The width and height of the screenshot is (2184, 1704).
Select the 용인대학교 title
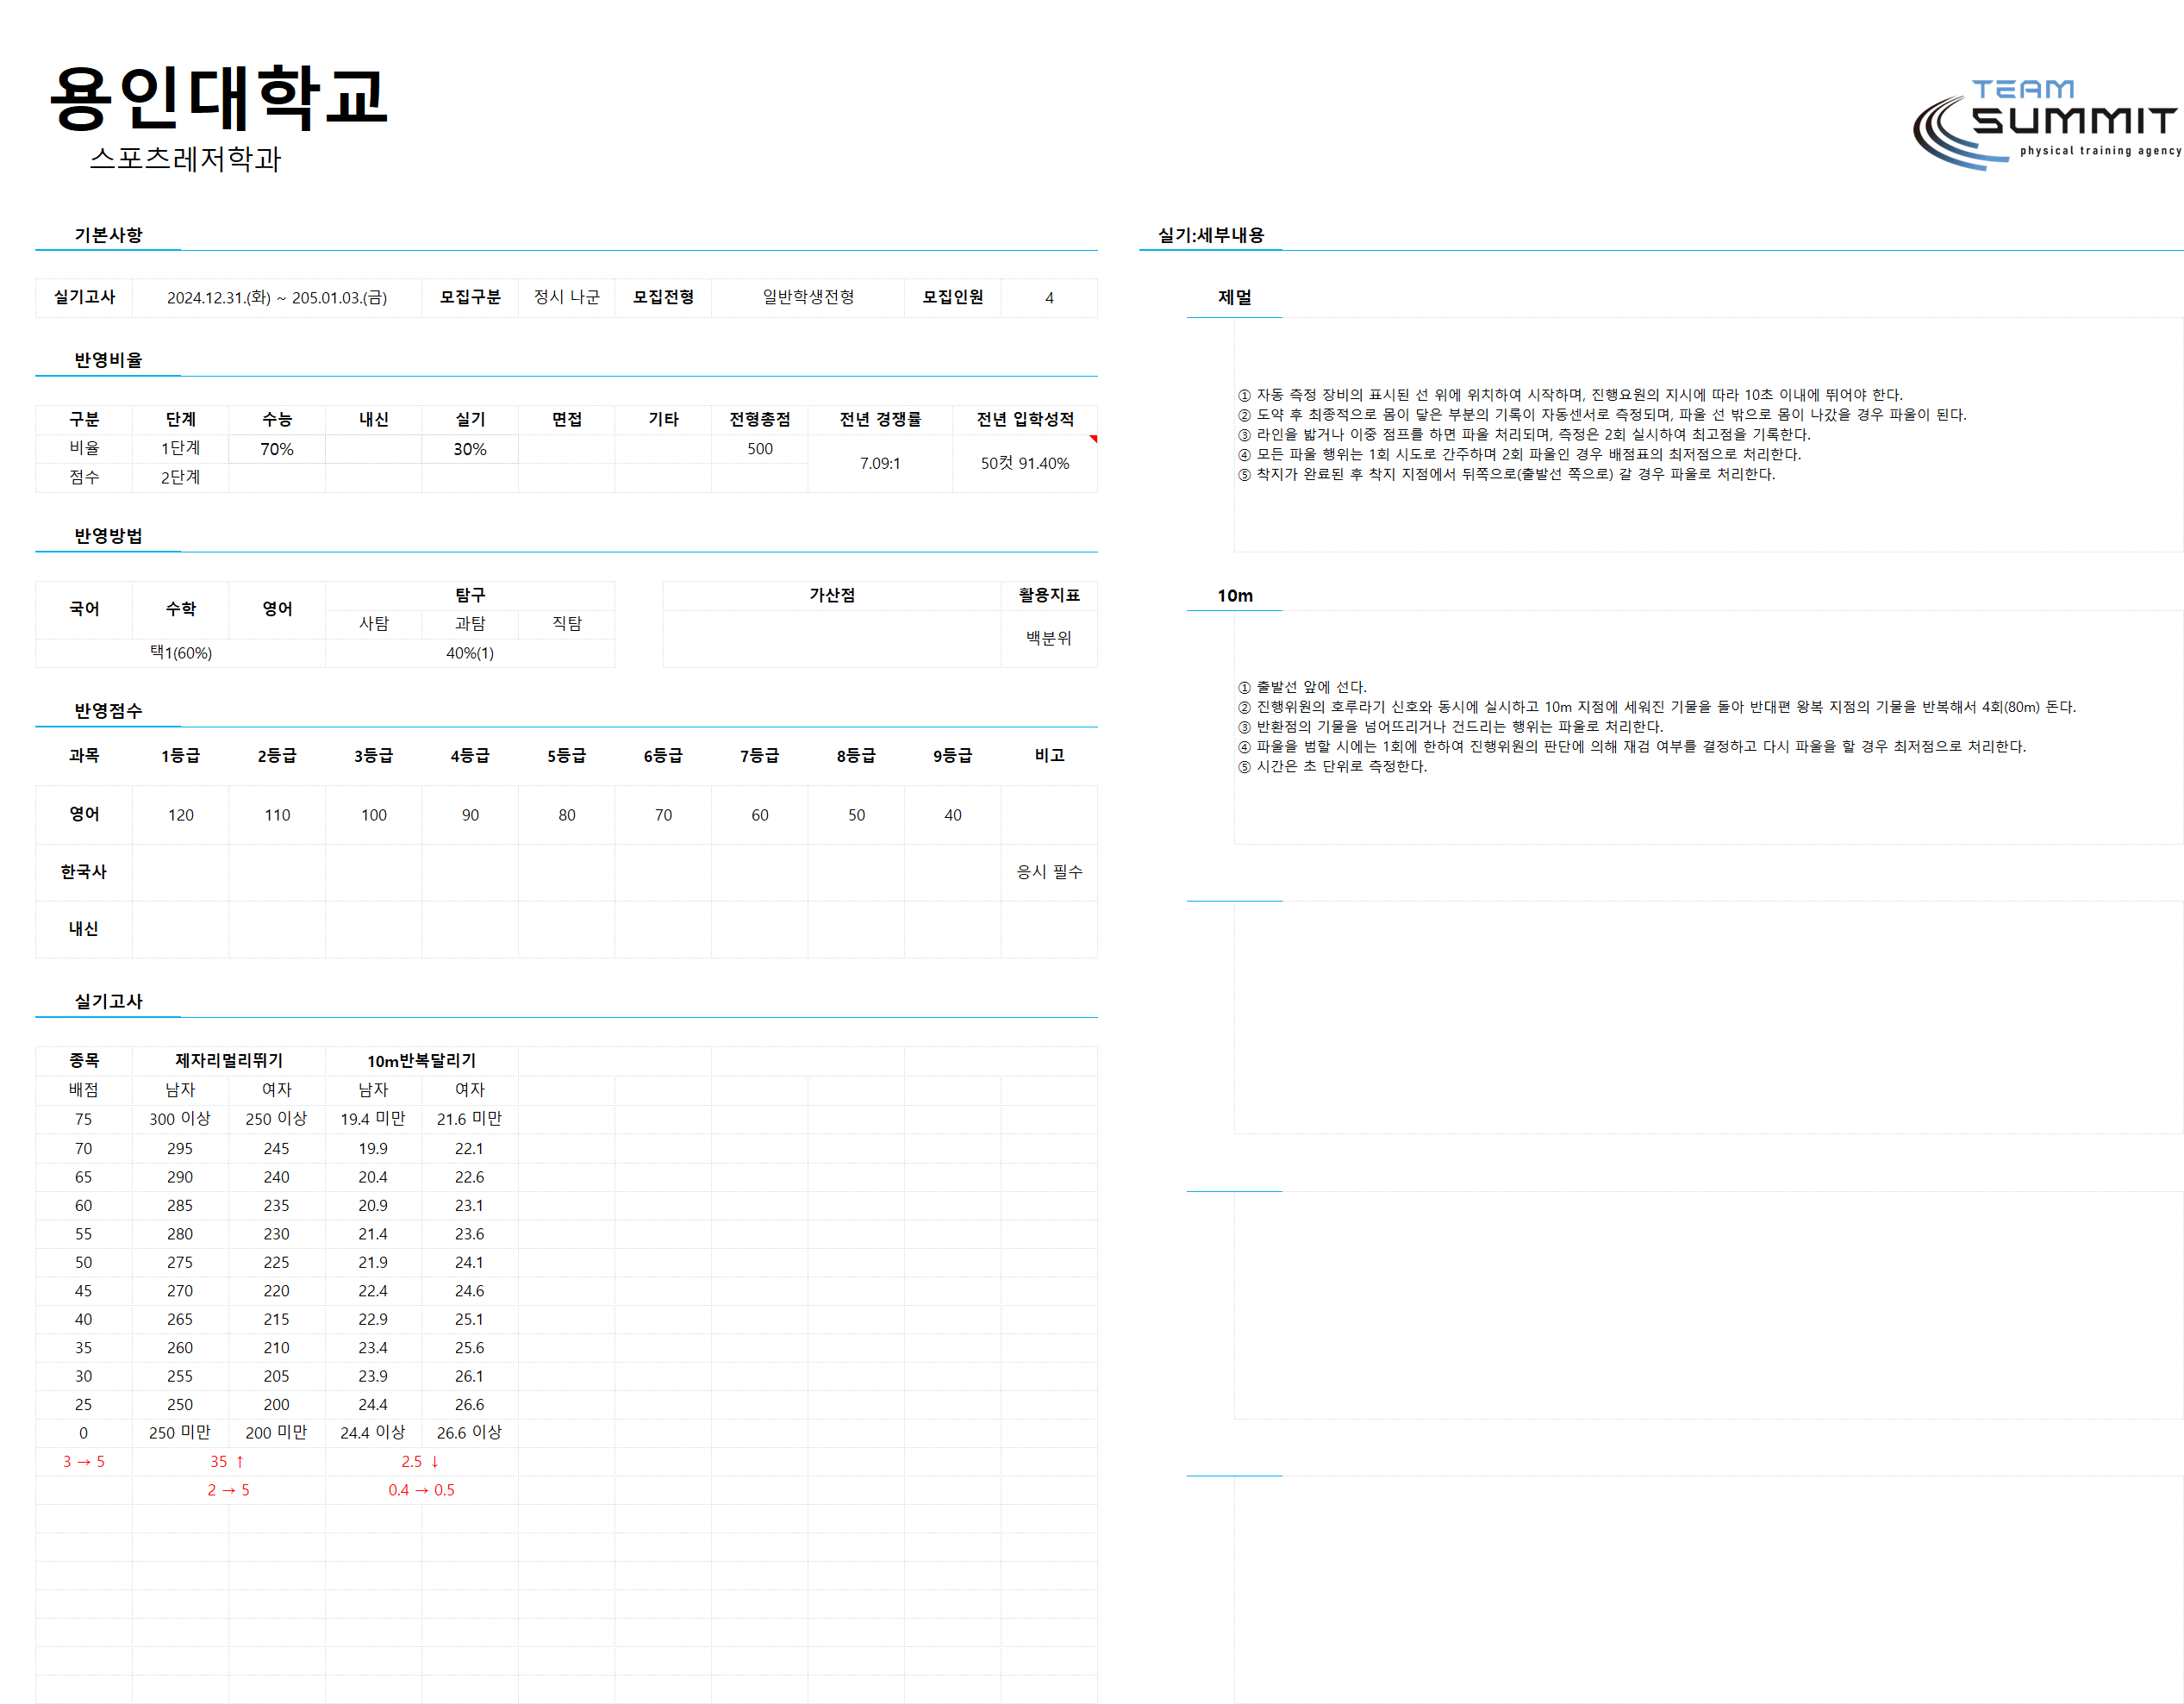point(218,98)
